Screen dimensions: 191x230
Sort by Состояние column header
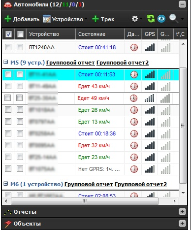[x=100, y=34]
